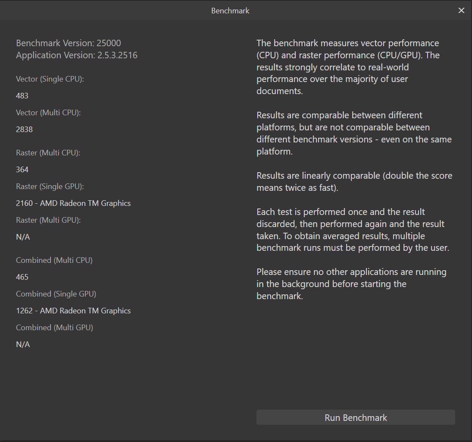Select the Combined Multi CPU score 465

(x=22, y=277)
